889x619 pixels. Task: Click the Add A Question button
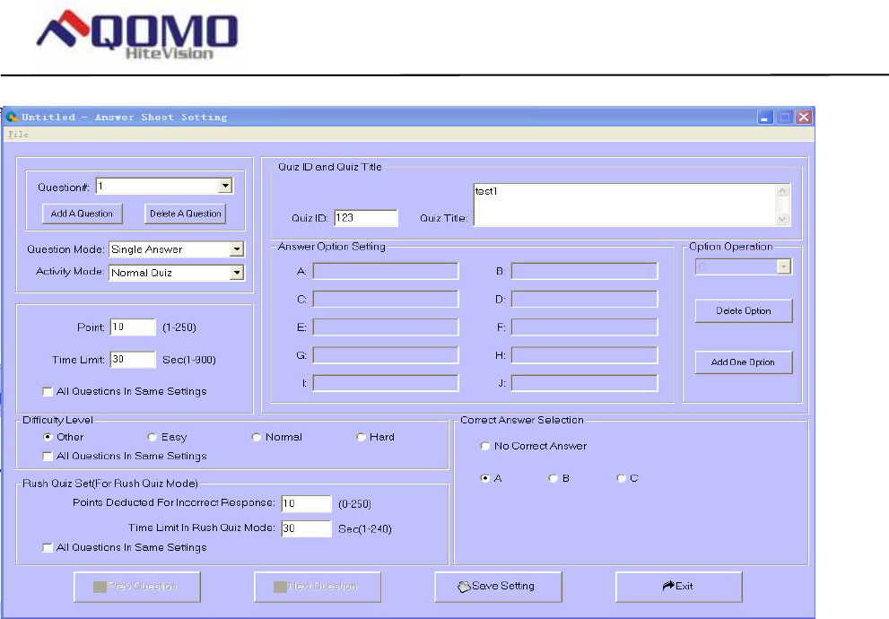click(83, 214)
